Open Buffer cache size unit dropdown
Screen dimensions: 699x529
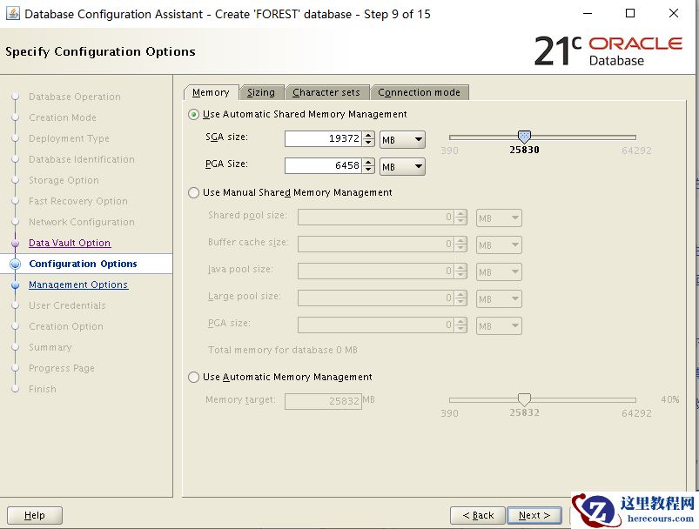tap(499, 244)
